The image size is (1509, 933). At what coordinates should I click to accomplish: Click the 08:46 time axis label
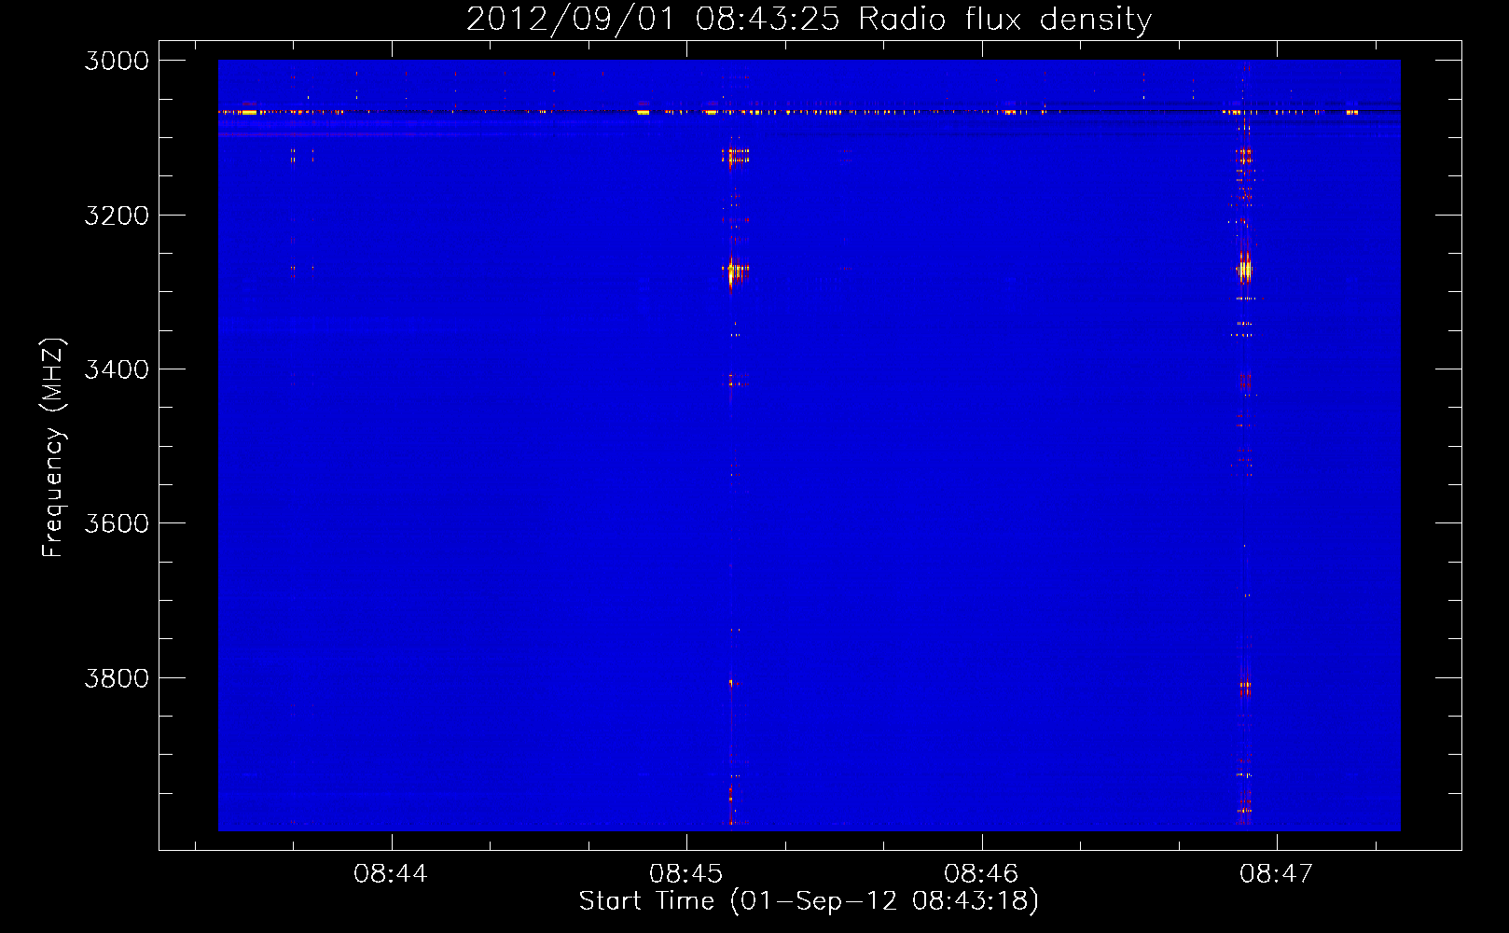tap(981, 873)
